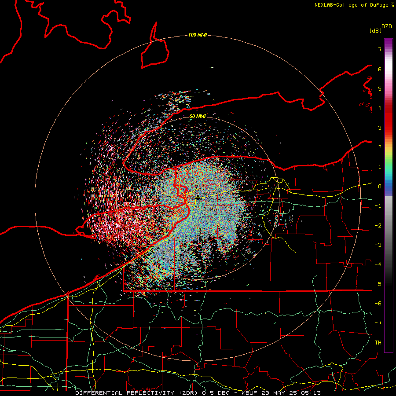Click the KBUF station identifier in caption
The height and width of the screenshot is (396, 396).
249,393
